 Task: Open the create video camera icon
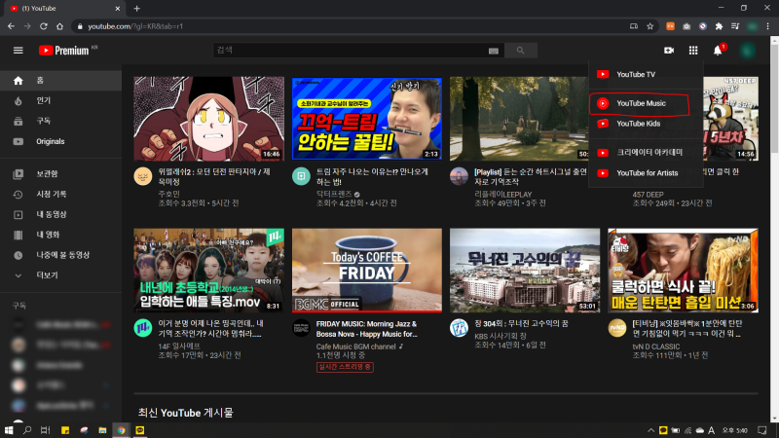coord(669,51)
